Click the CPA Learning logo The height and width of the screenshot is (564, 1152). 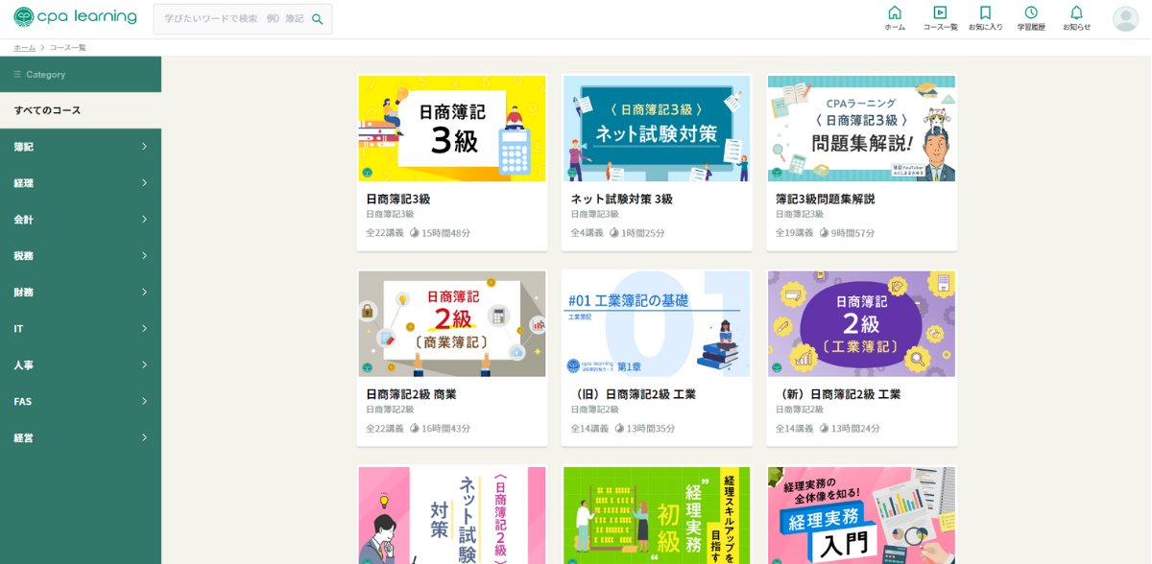click(x=75, y=17)
